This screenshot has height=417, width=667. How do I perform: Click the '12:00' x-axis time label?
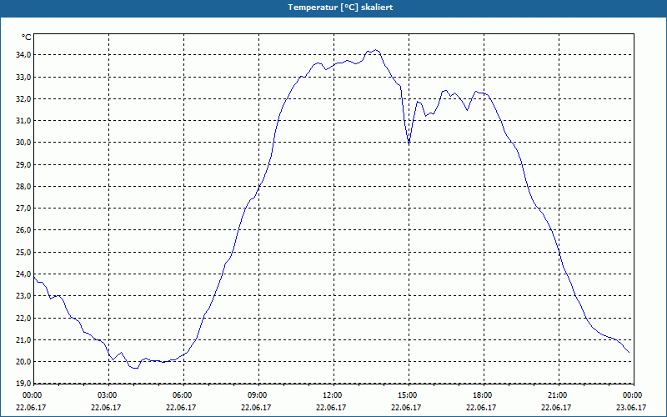click(x=333, y=395)
